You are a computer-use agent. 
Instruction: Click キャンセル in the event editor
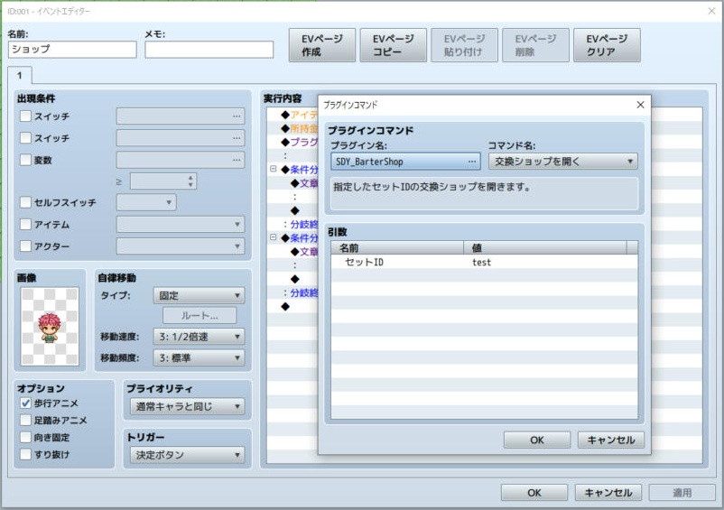[x=608, y=493]
